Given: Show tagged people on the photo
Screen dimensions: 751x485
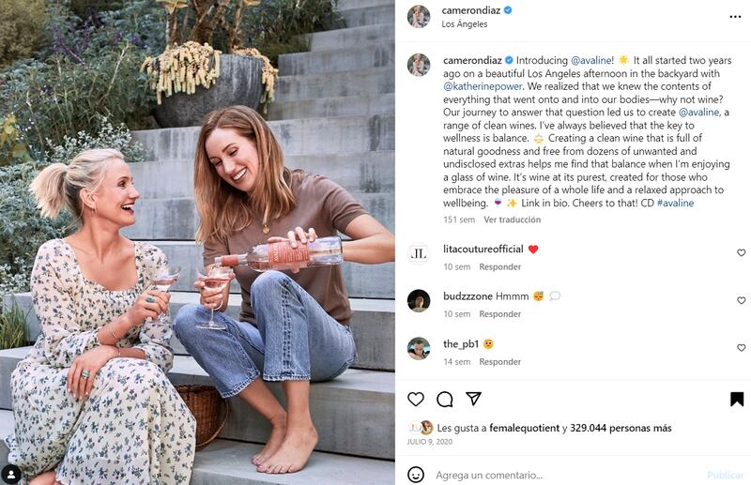Looking at the screenshot, I should coord(10,475).
